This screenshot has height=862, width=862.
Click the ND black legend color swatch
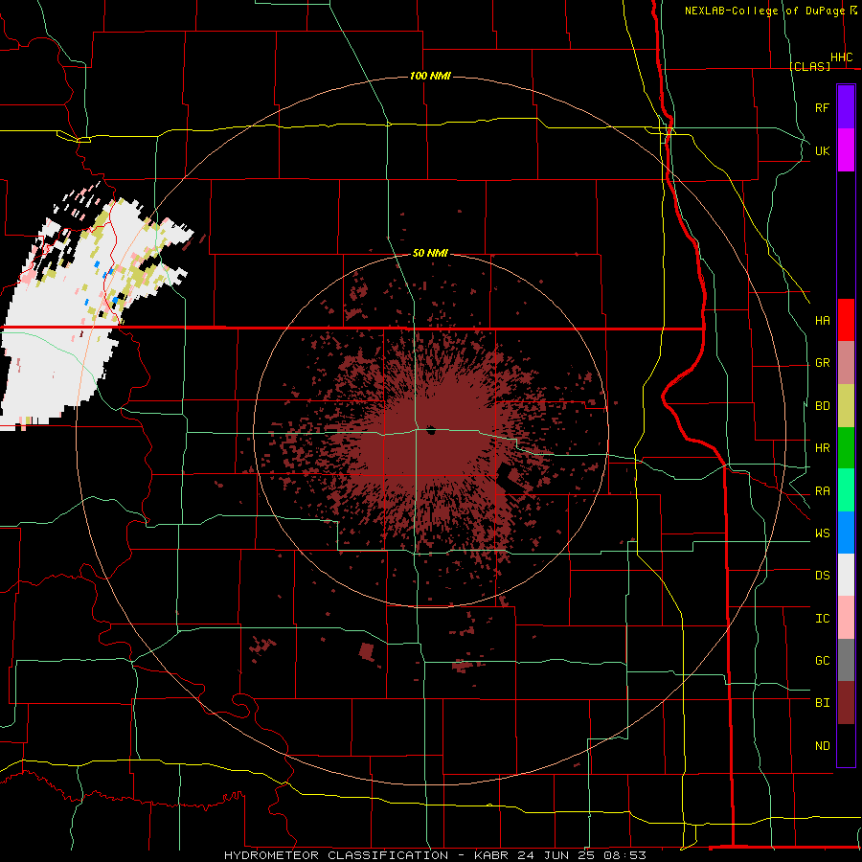click(x=846, y=745)
